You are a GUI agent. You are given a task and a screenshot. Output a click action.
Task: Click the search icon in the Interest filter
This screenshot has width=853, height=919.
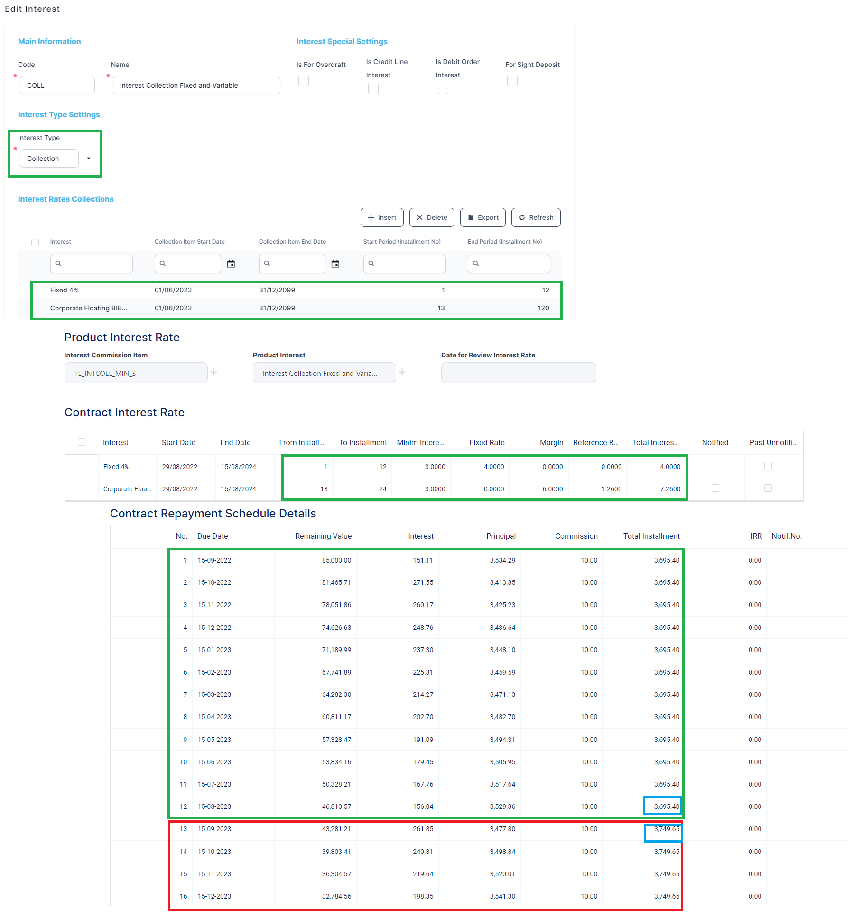(58, 263)
